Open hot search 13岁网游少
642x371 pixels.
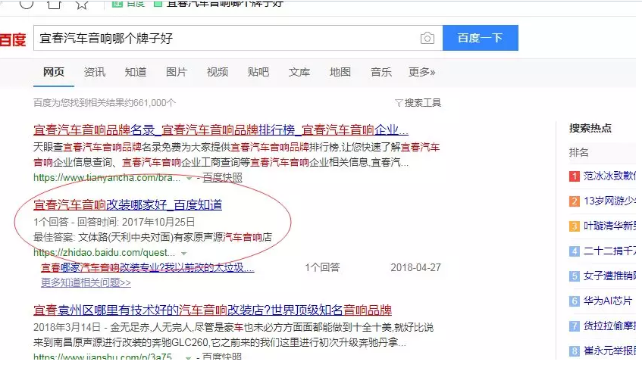point(609,201)
